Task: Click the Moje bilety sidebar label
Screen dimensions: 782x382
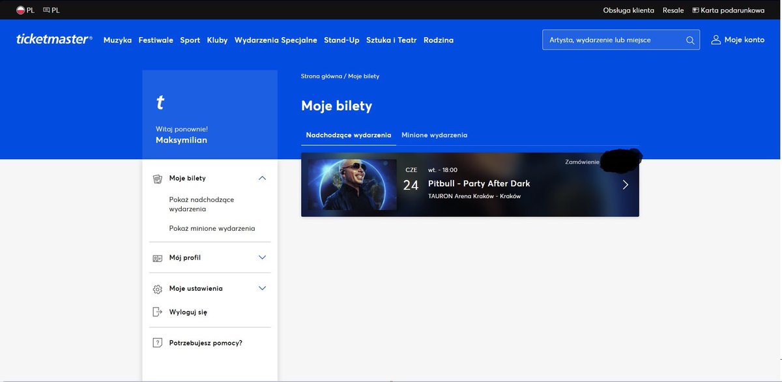Action: pyautogui.click(x=188, y=178)
